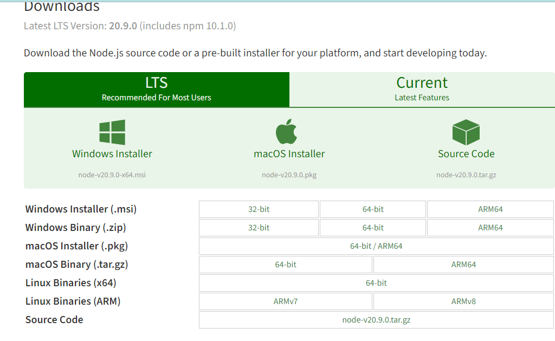Screen dimensions: 555x341
Task: Download macOS Installer 64-bit / ARM64 pkg
Action: click(376, 246)
